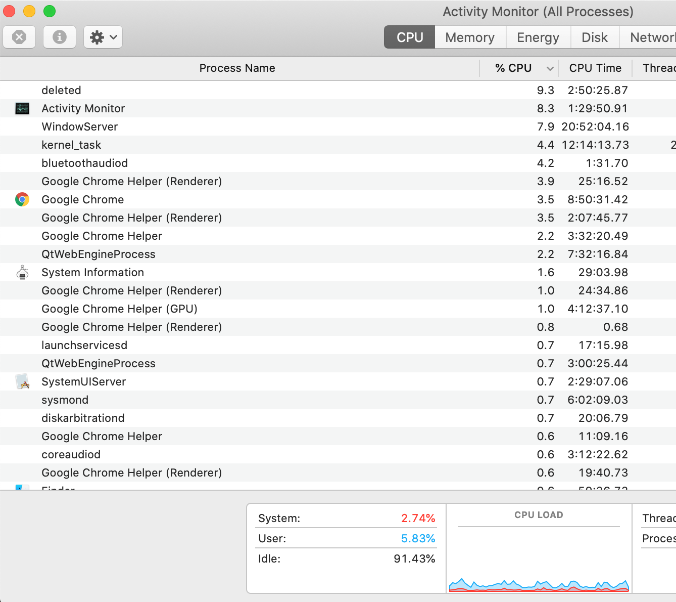Select Chrome Helper (Renderer) row with 19:40.73
The height and width of the screenshot is (602, 676).
(338, 472)
